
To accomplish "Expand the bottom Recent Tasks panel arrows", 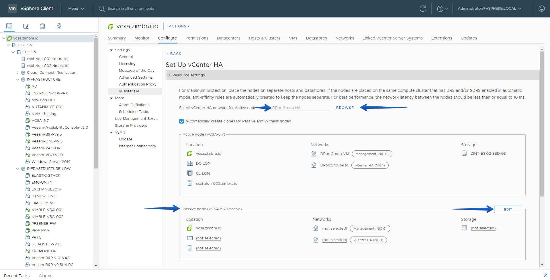I will click(x=545, y=275).
